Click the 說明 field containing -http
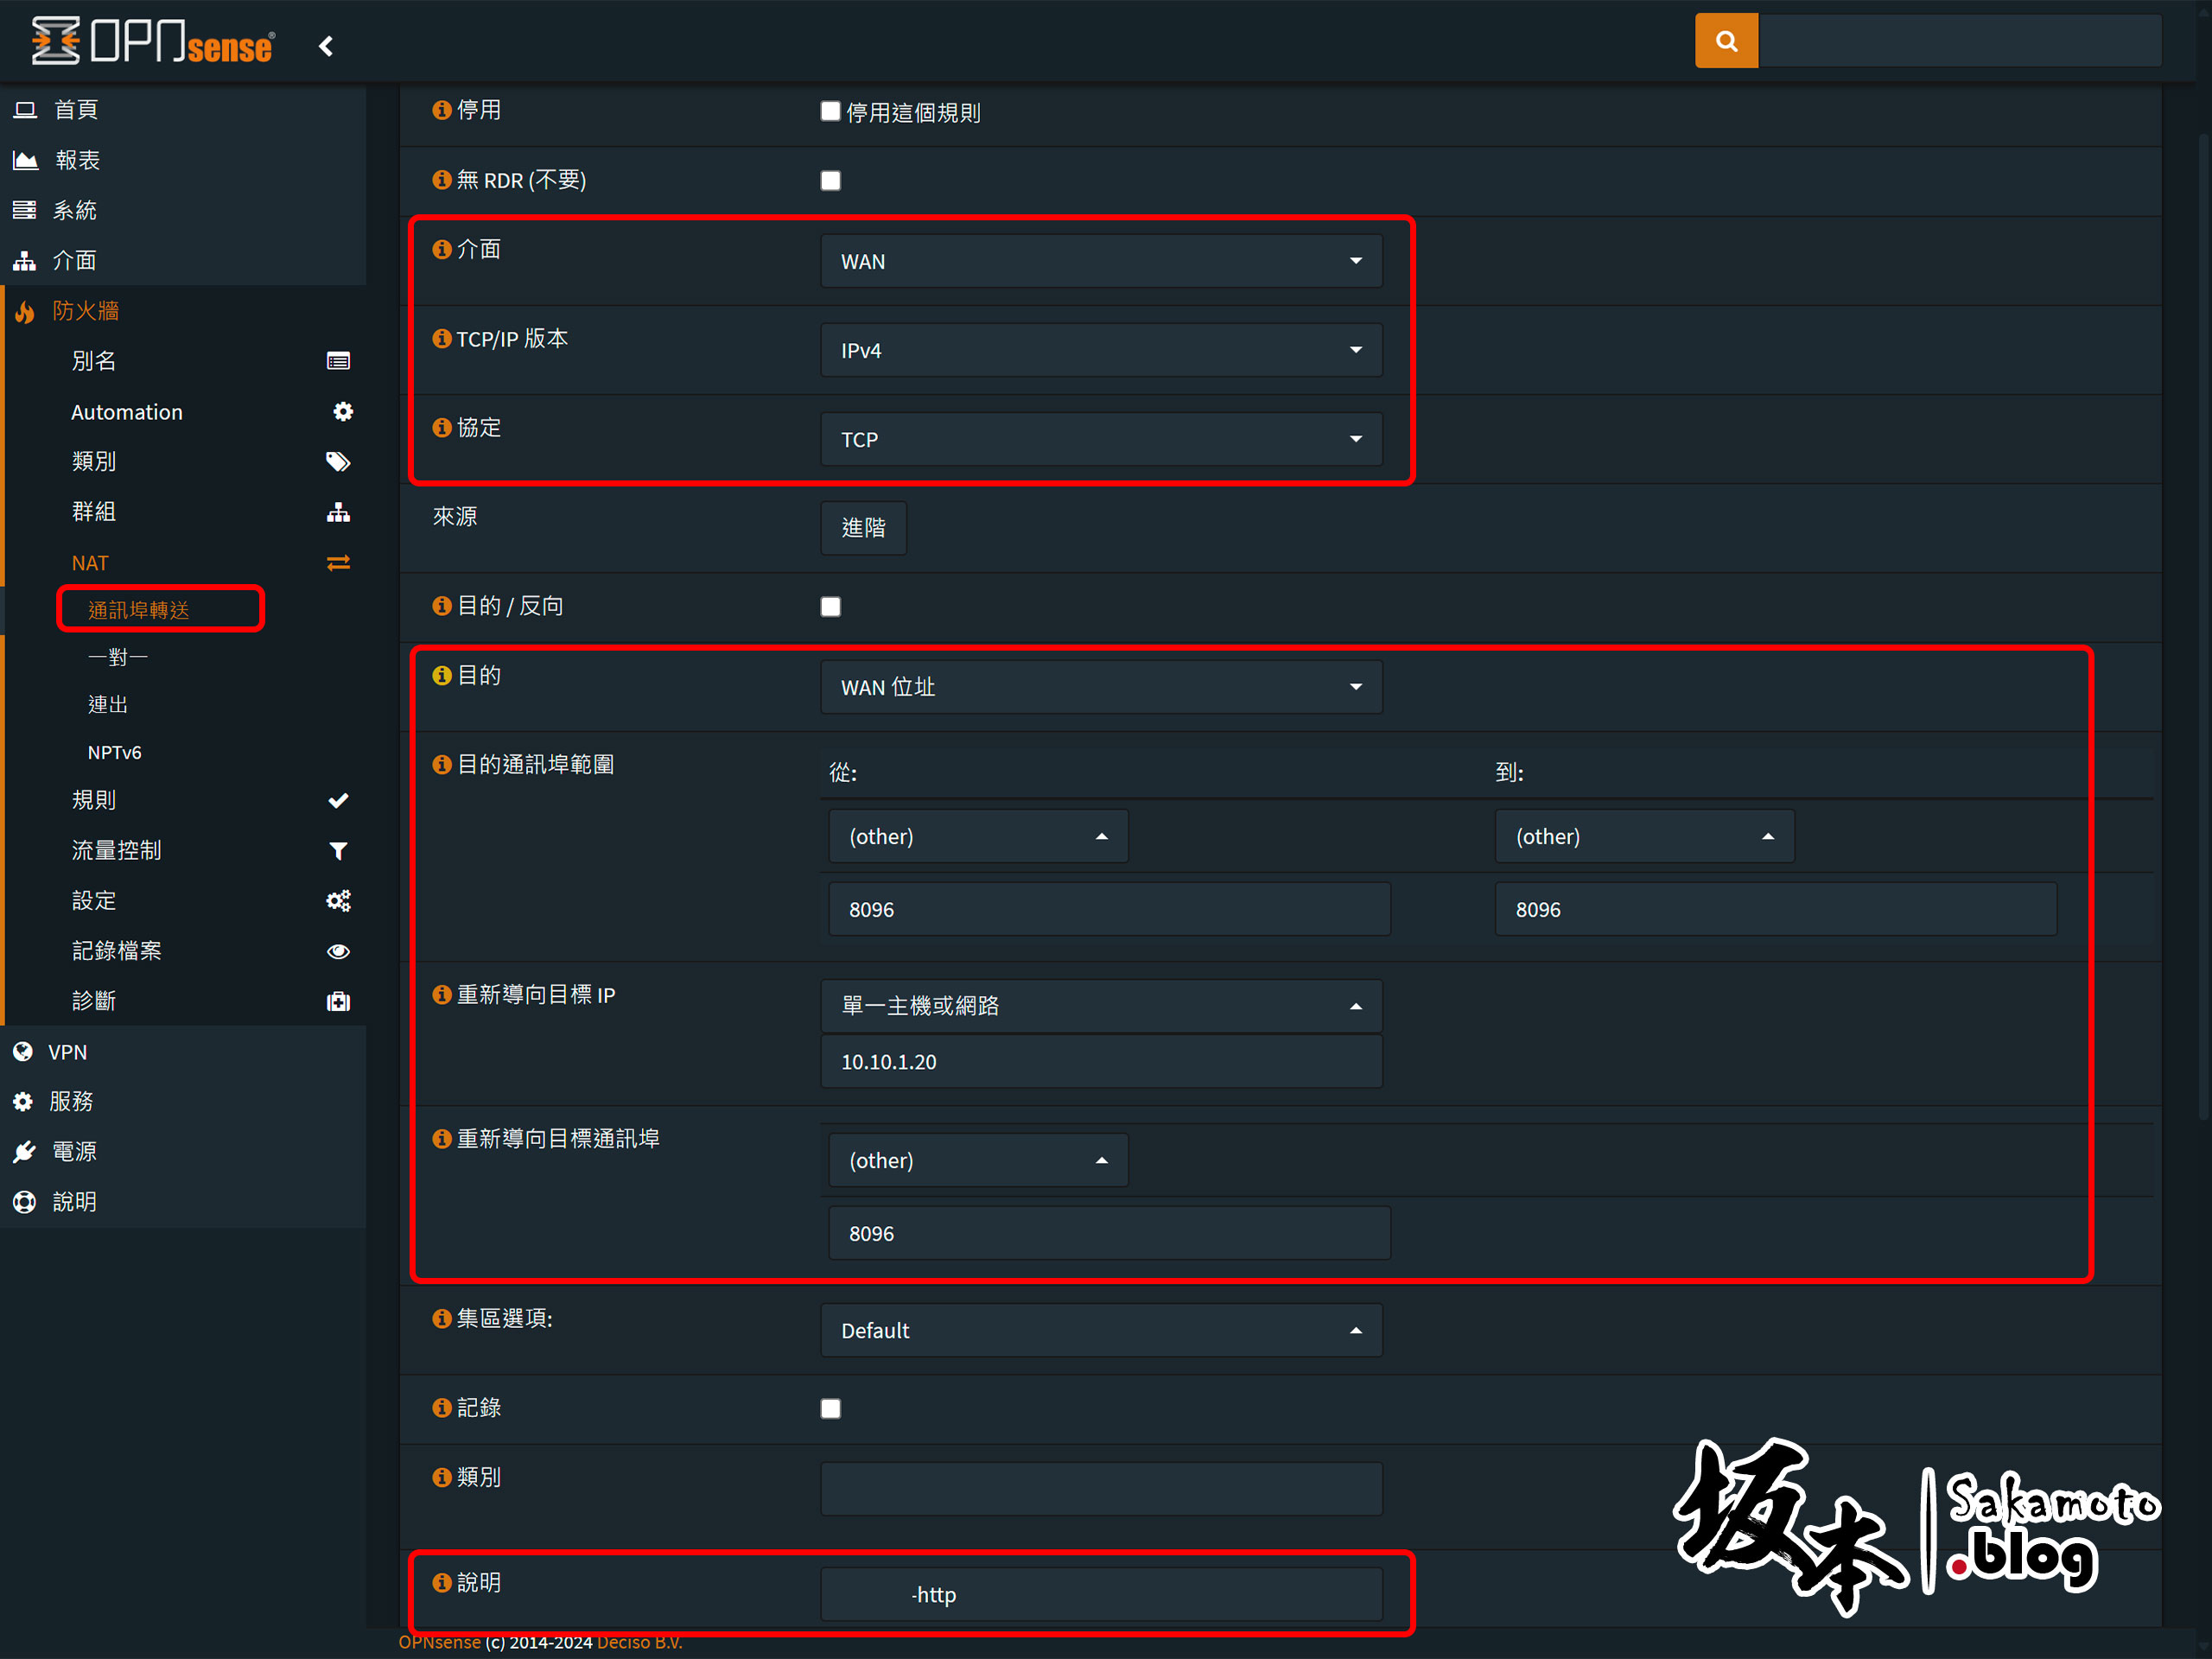Viewport: 2212px width, 1659px height. (1101, 1594)
